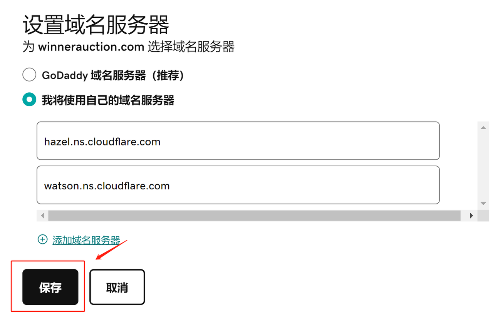Cancel the nameserver changes
Viewport: 493px width, 316px height.
(x=117, y=287)
